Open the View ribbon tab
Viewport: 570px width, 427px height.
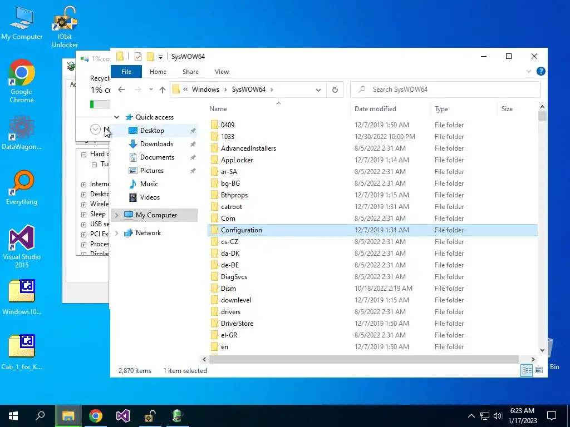(222, 72)
